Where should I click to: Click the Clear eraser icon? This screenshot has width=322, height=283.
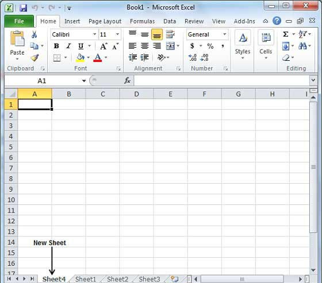coord(286,57)
